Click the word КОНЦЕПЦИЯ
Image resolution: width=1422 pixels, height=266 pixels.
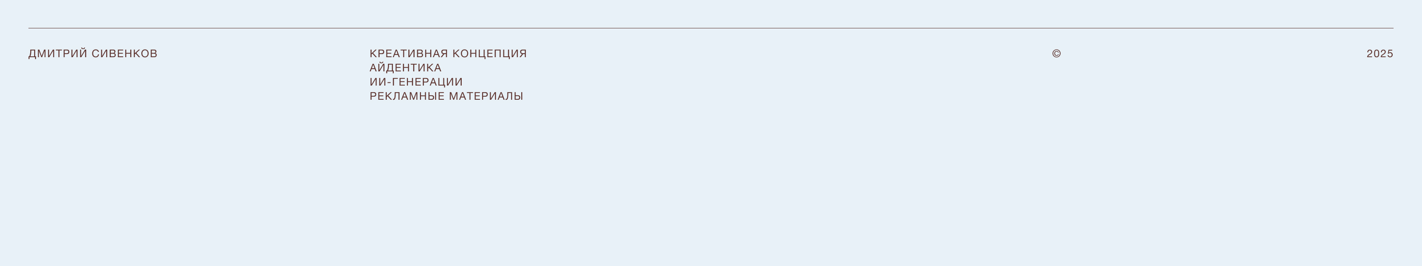point(490,54)
